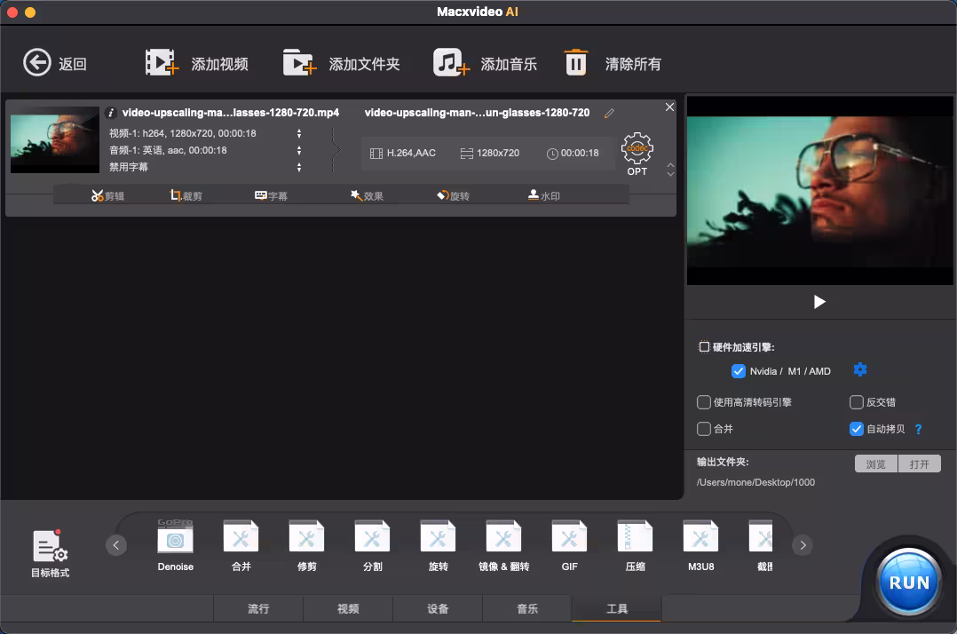The image size is (957, 634).
Task: Open the 裁剪 crop tool
Action: [x=186, y=195]
